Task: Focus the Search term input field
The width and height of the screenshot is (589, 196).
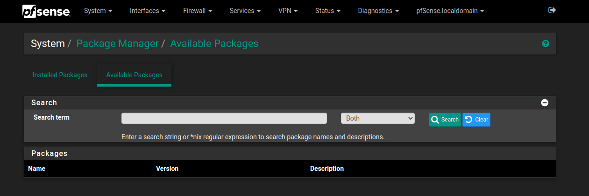Action: [224, 118]
